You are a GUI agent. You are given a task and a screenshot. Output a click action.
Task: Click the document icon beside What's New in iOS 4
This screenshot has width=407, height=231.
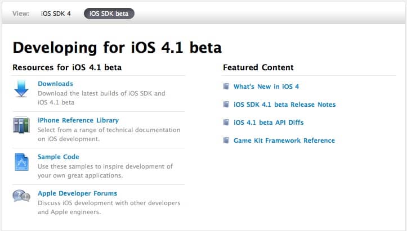click(226, 87)
